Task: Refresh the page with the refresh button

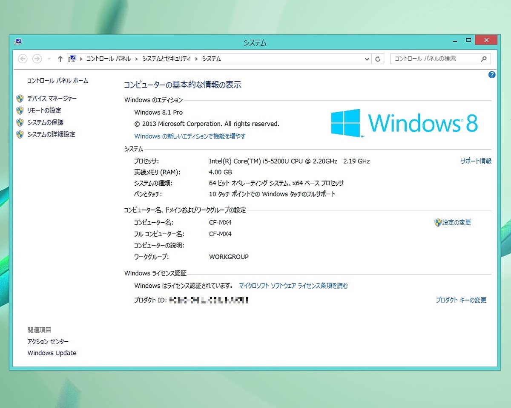Action: click(378, 59)
